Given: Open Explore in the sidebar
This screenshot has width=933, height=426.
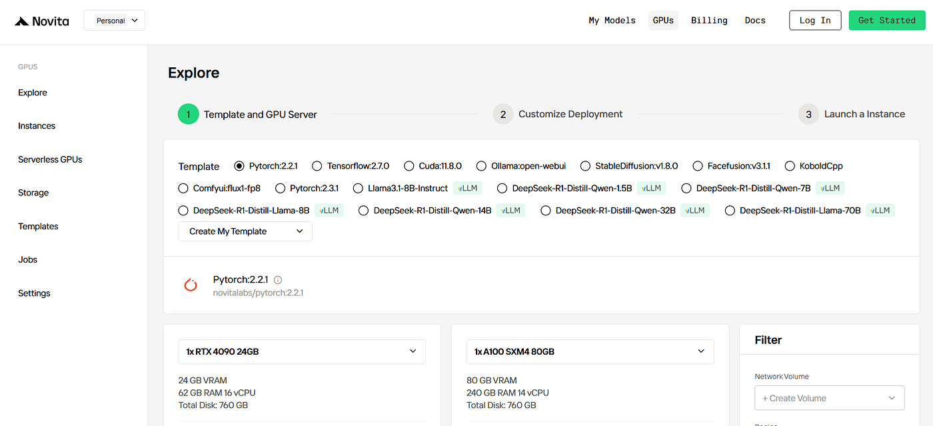Looking at the screenshot, I should [33, 93].
